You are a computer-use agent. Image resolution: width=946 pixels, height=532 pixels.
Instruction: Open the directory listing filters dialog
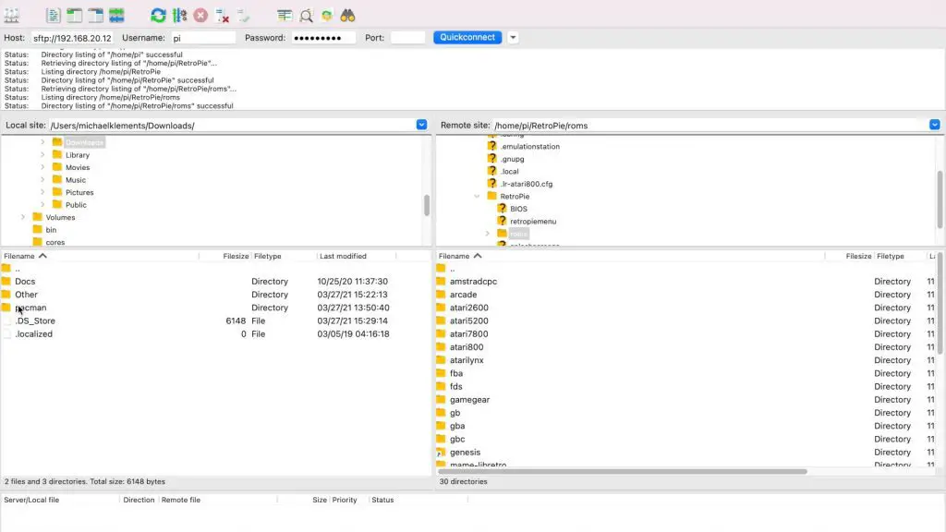(285, 16)
